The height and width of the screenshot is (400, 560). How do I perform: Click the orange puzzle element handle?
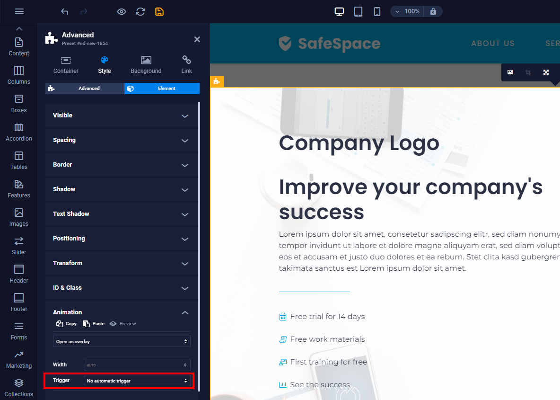[x=217, y=81]
